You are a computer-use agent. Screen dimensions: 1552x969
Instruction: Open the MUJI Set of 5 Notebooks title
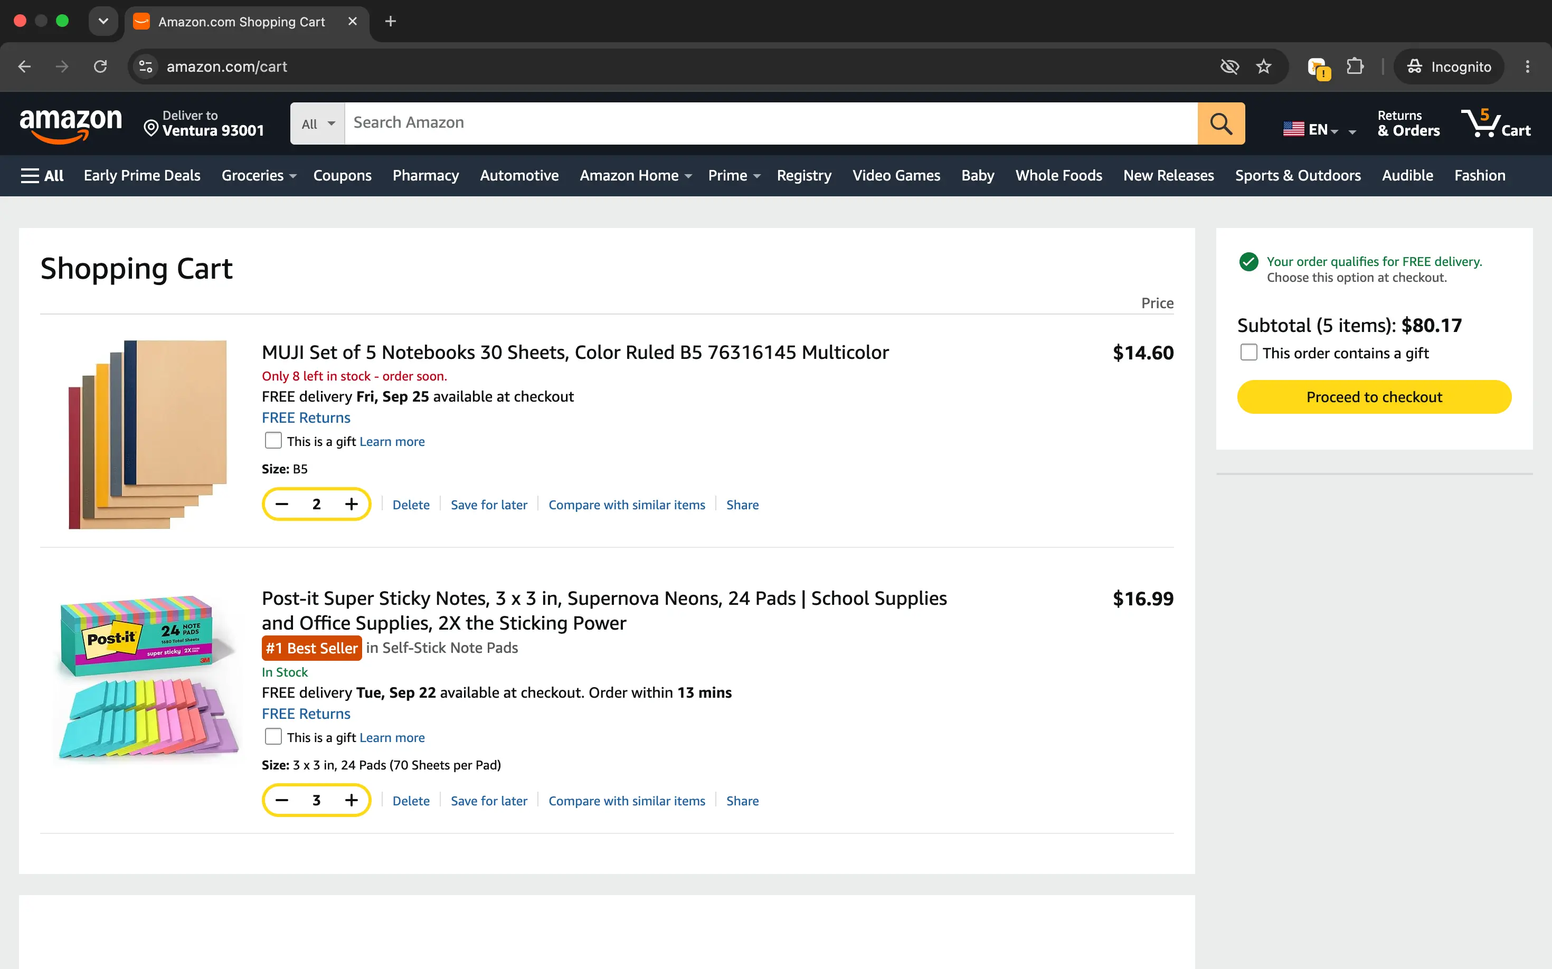(575, 352)
